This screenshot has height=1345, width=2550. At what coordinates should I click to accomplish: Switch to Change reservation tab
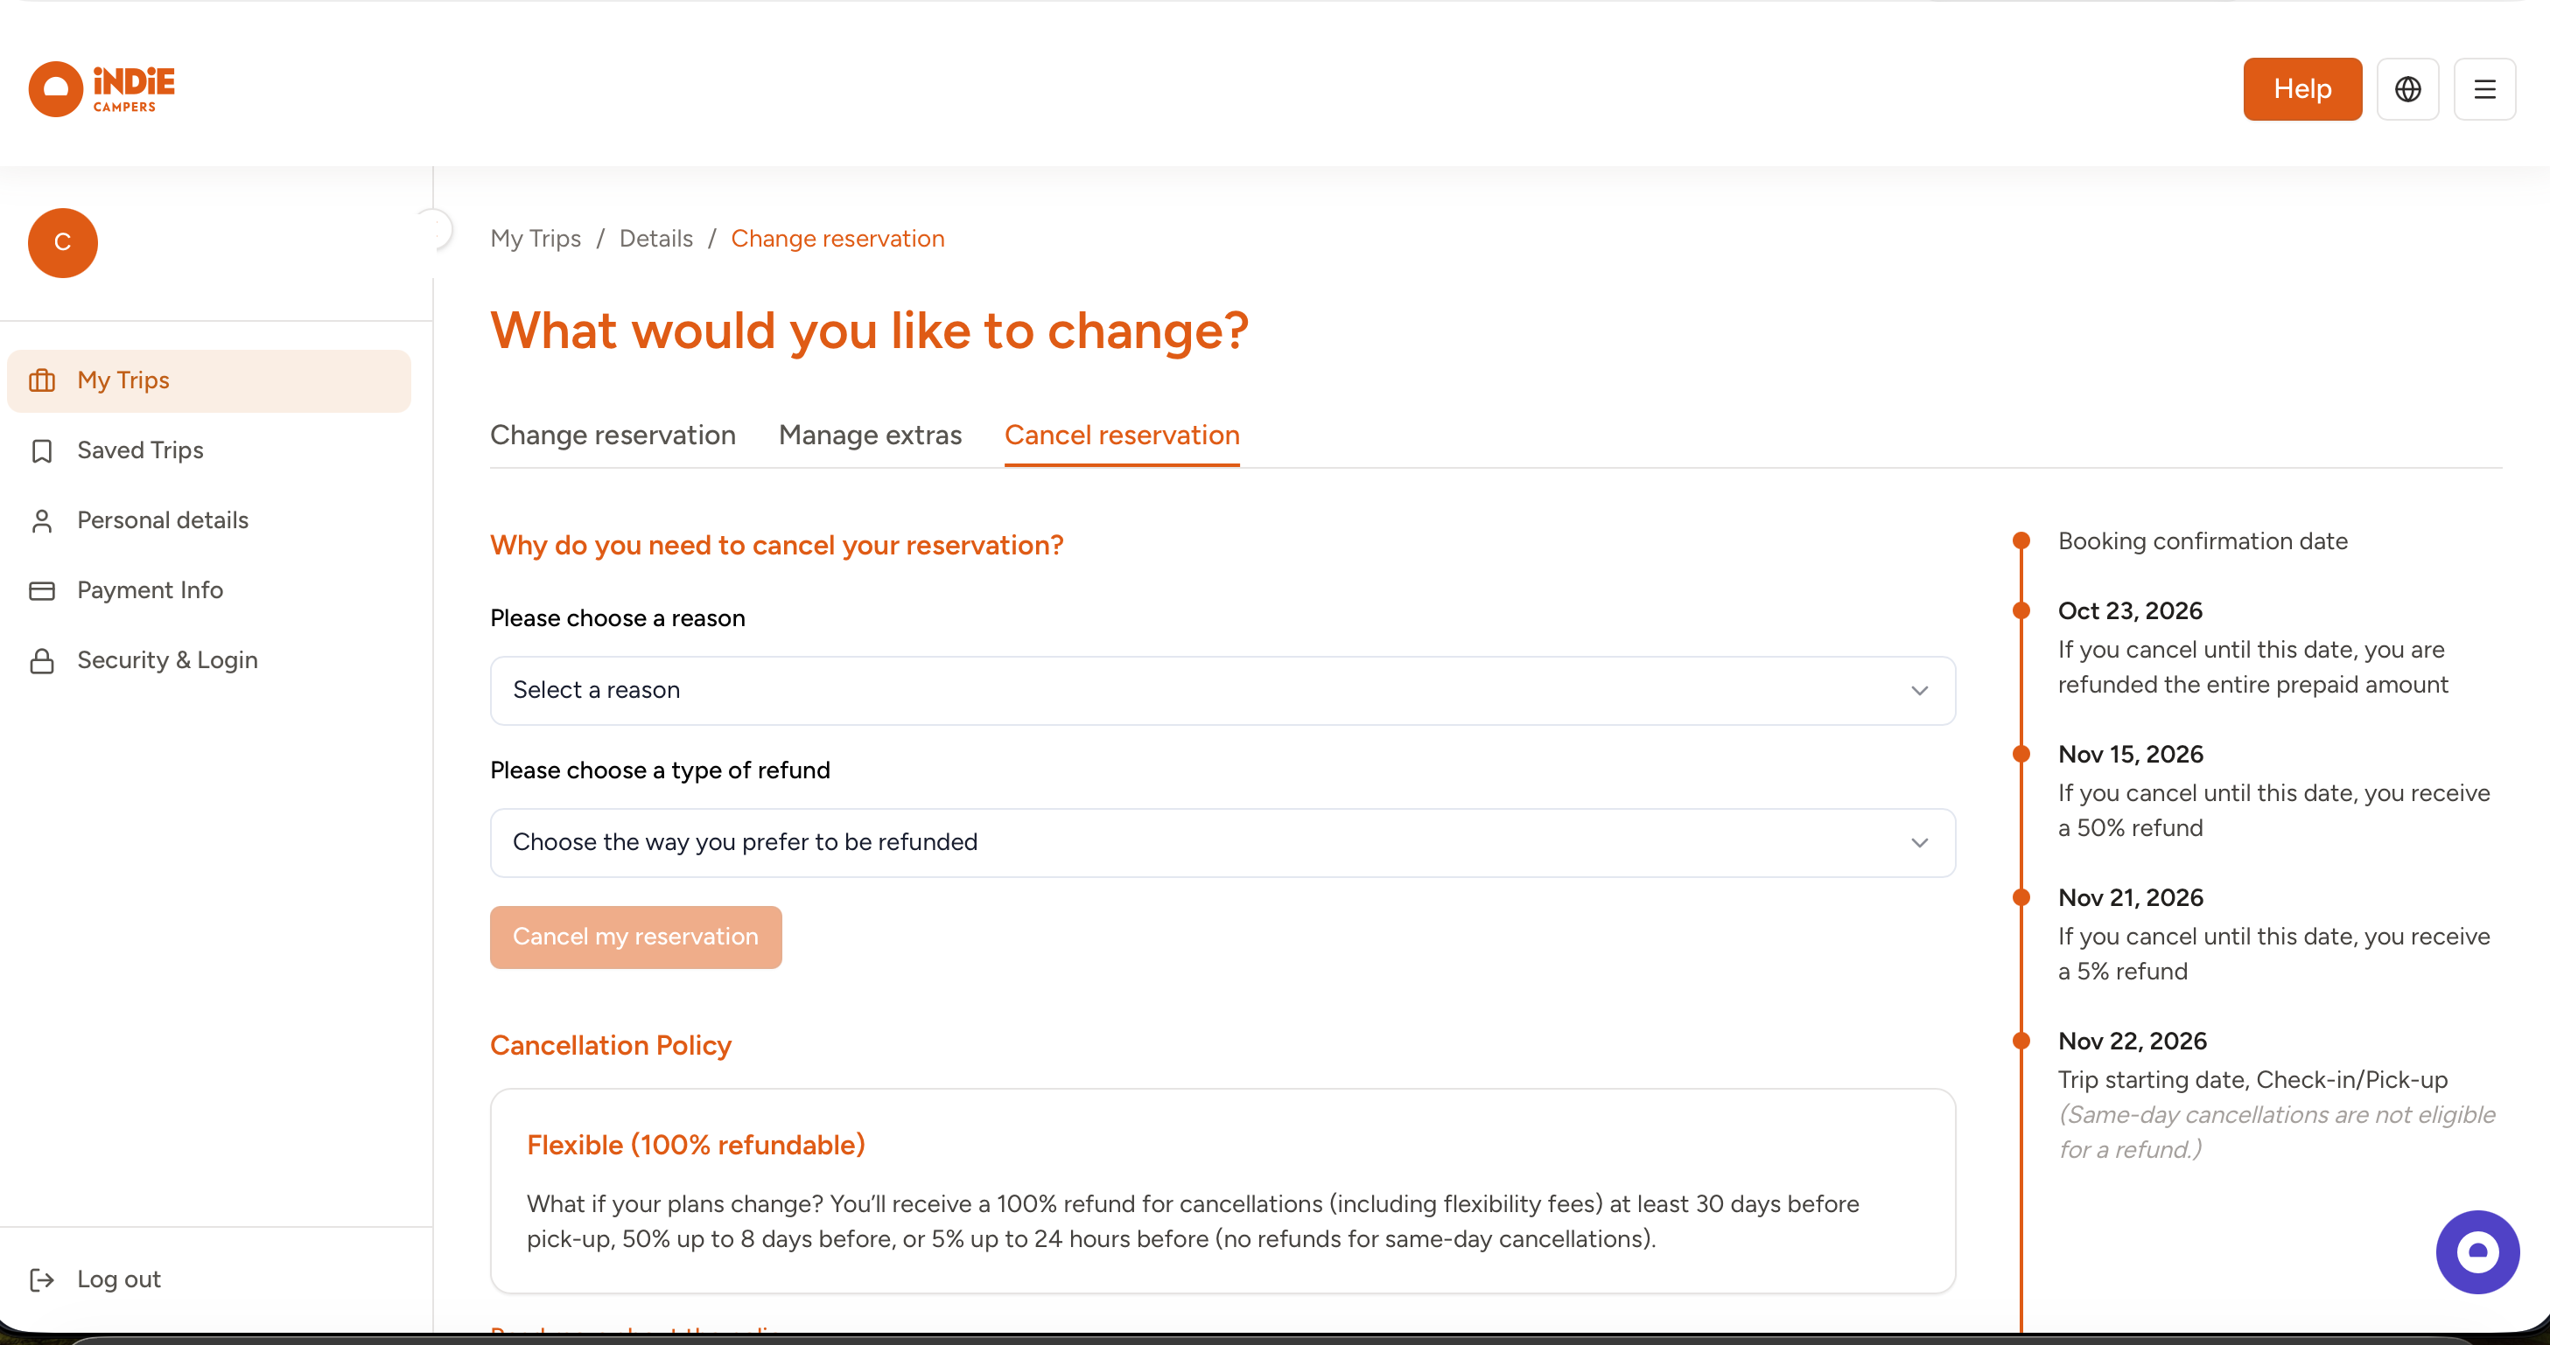pyautogui.click(x=613, y=436)
